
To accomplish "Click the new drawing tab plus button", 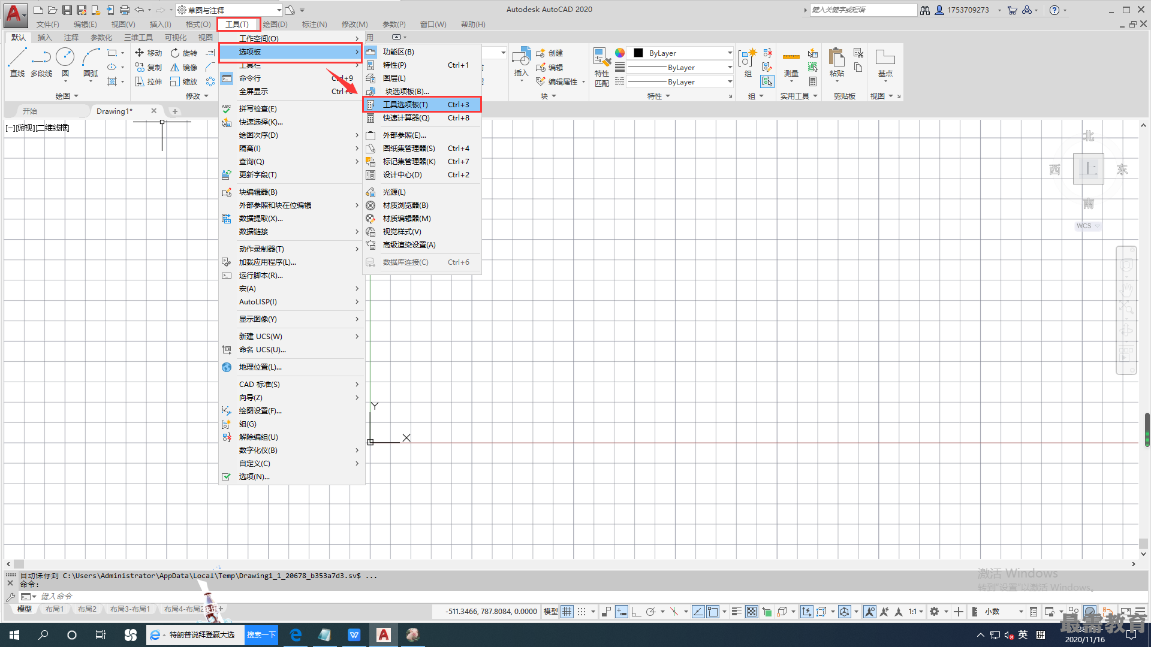I will tap(175, 111).
